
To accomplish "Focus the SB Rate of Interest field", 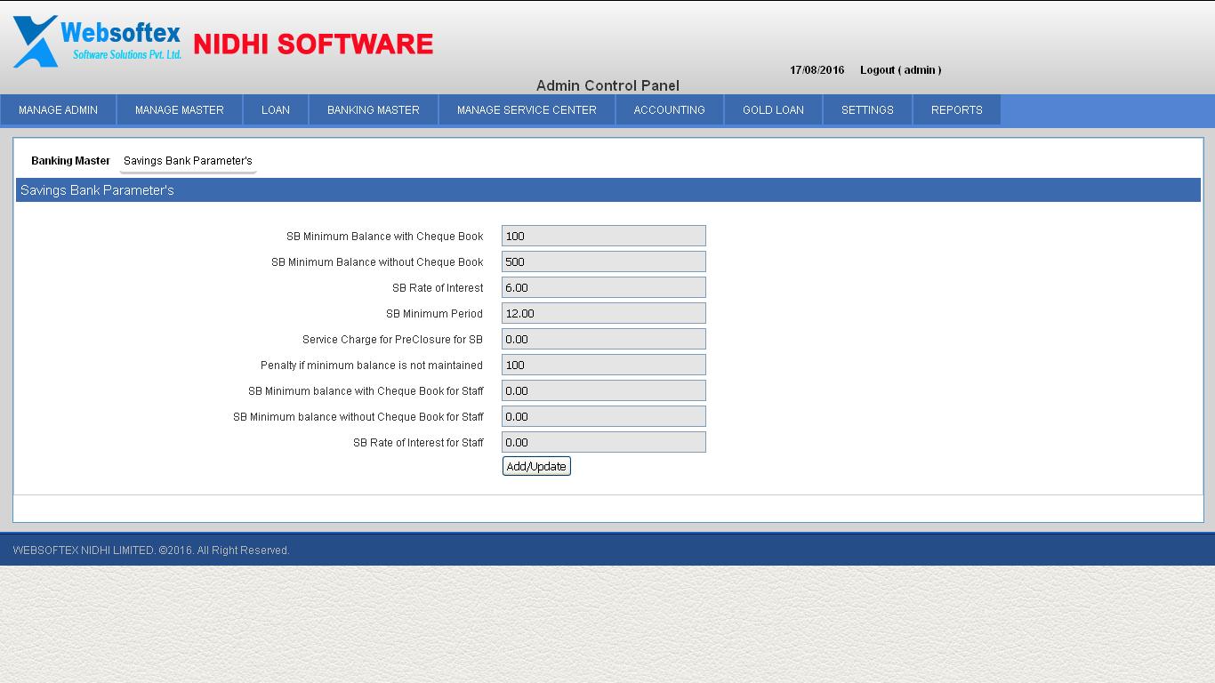I will [x=604, y=287].
